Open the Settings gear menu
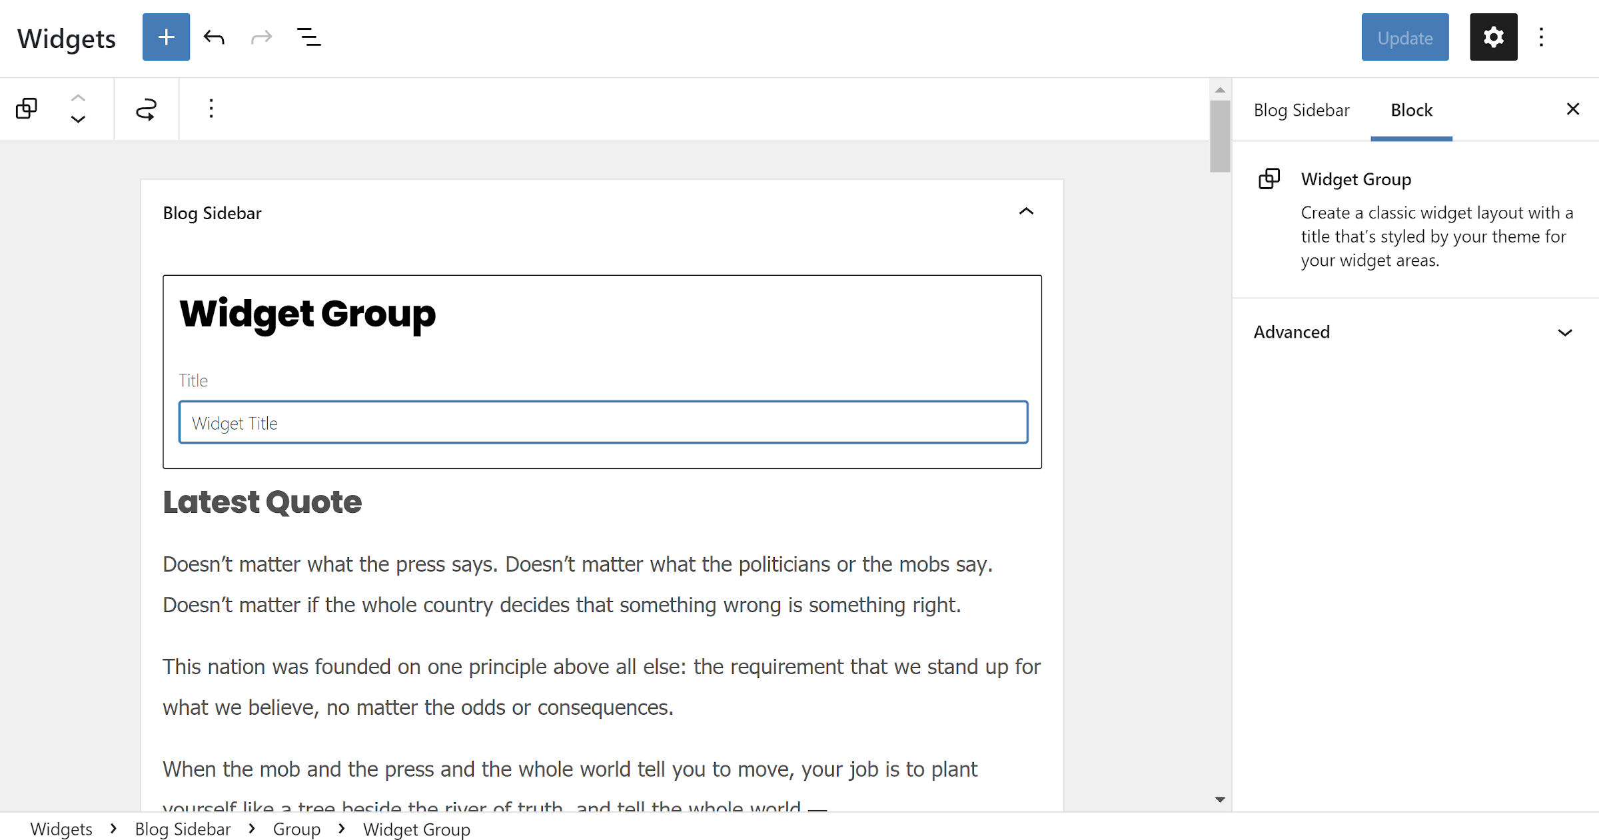 point(1493,37)
